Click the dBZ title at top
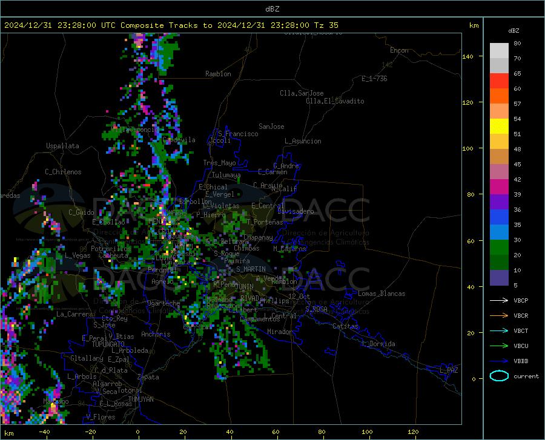Viewport: 545px width, 440px height. [x=272, y=9]
